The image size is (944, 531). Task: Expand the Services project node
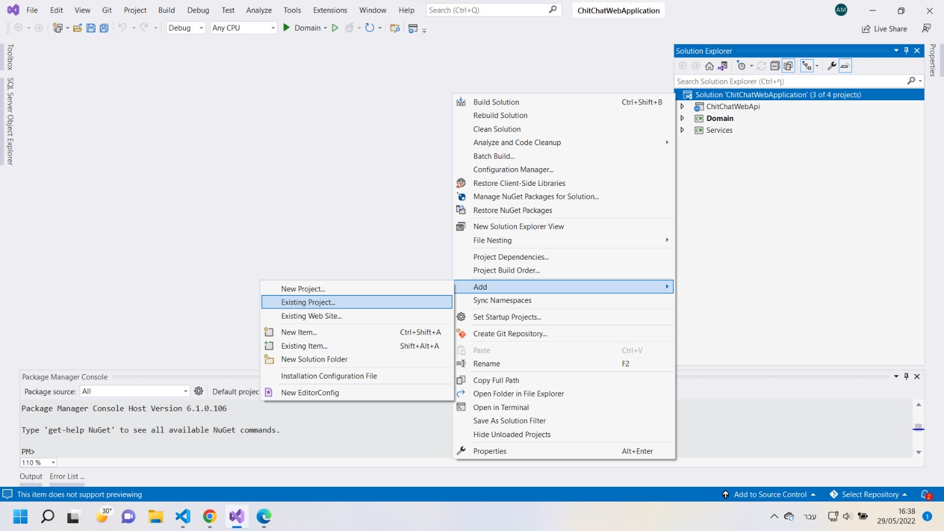pyautogui.click(x=683, y=130)
